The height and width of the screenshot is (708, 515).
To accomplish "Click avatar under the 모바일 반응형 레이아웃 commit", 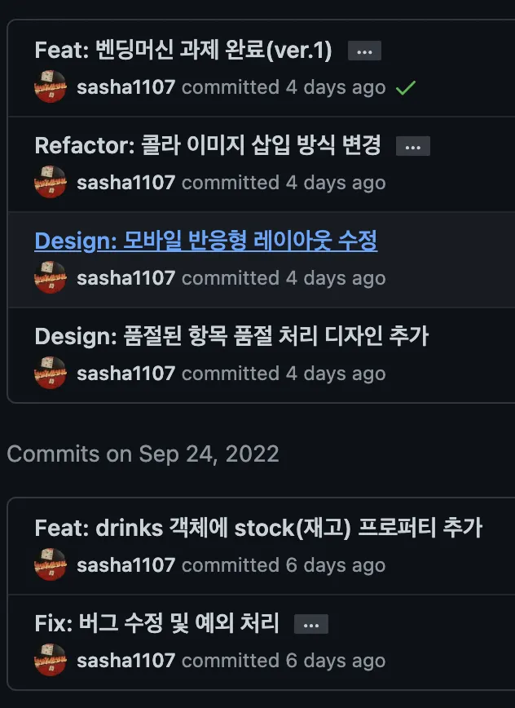I will (x=51, y=278).
